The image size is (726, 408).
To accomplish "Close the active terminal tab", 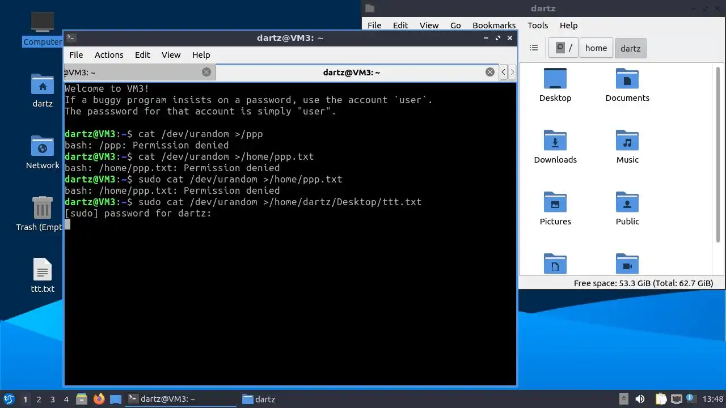I will click(490, 72).
